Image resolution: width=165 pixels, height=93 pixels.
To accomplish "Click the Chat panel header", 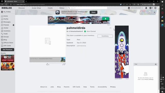I will coord(145,64).
